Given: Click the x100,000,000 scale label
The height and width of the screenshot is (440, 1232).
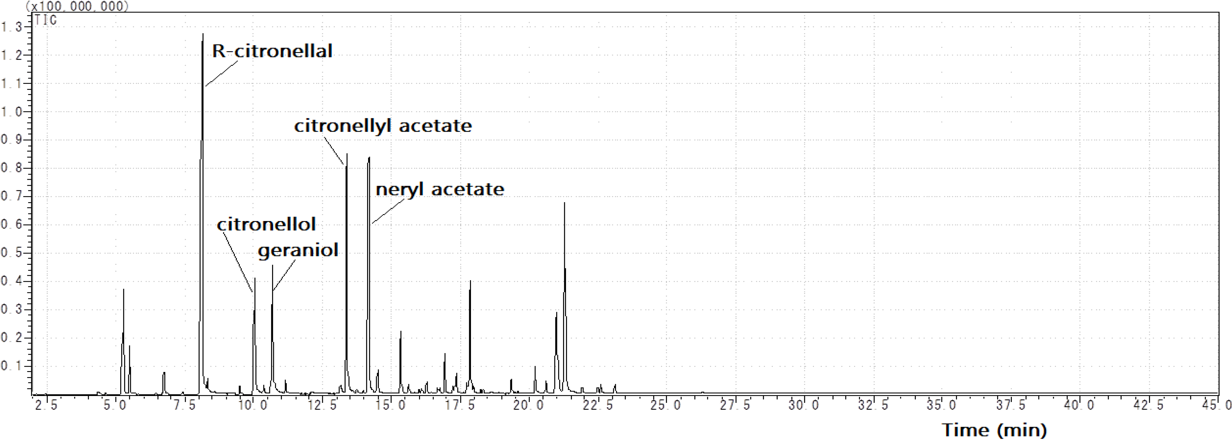Looking at the screenshot, I should click(76, 6).
